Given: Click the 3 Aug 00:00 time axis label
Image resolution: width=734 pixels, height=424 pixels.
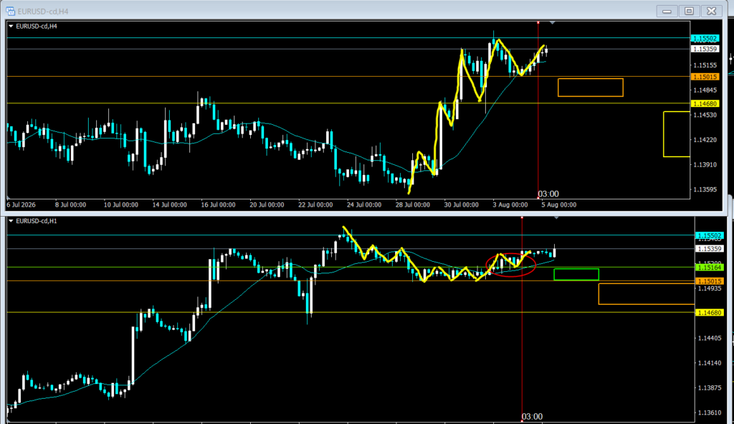Looking at the screenshot, I should pos(510,204).
